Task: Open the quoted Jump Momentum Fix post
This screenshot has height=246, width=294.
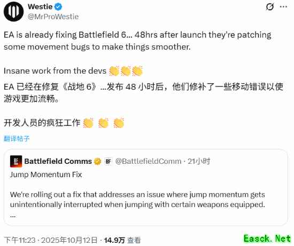Action: click(146, 188)
